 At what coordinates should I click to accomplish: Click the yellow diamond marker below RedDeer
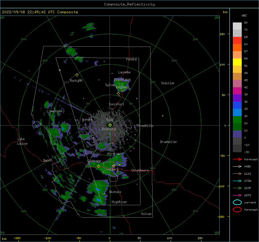[118, 94]
